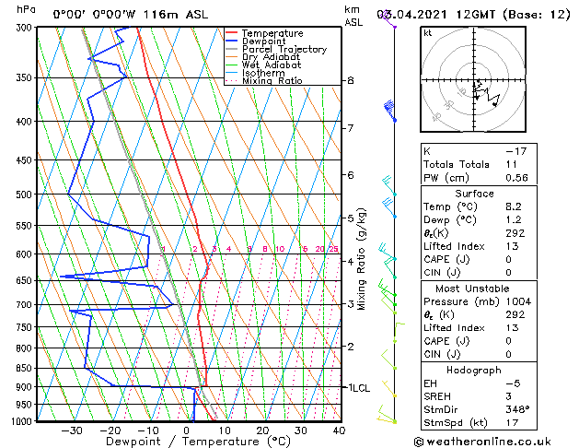
Task: Click the StmSpd (kt) value 17
Action: pyautogui.click(x=512, y=422)
